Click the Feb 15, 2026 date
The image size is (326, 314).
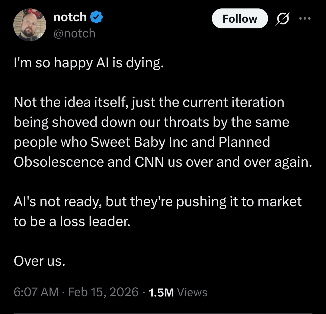coord(104,292)
